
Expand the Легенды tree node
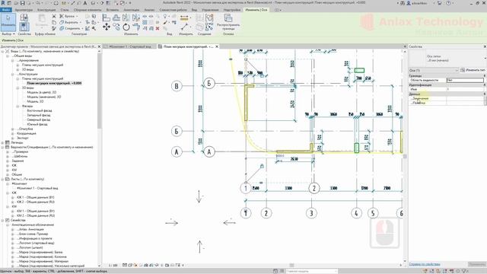(x=3, y=142)
